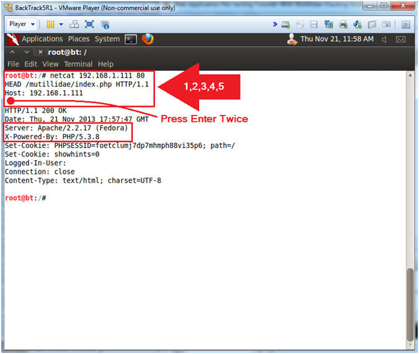Image resolution: width=419 pixels, height=354 pixels.
Task: Open the System menu
Action: coord(107,39)
